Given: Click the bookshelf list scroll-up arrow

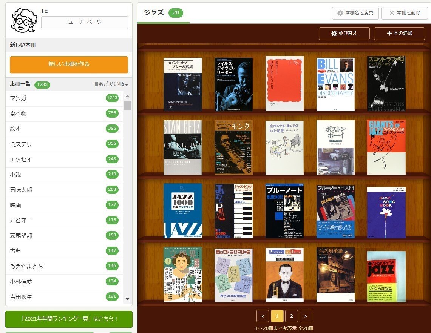Looking at the screenshot, I should tap(127, 96).
